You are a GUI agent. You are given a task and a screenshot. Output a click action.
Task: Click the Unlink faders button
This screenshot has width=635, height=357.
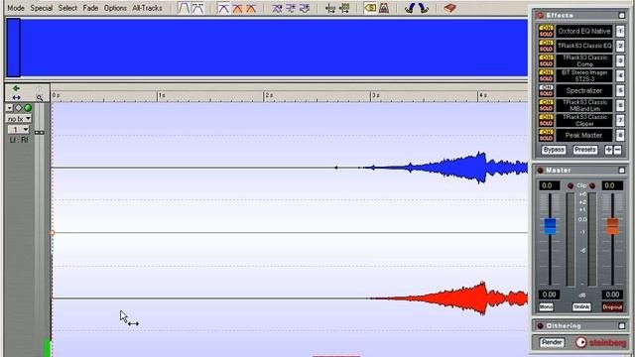tap(581, 307)
